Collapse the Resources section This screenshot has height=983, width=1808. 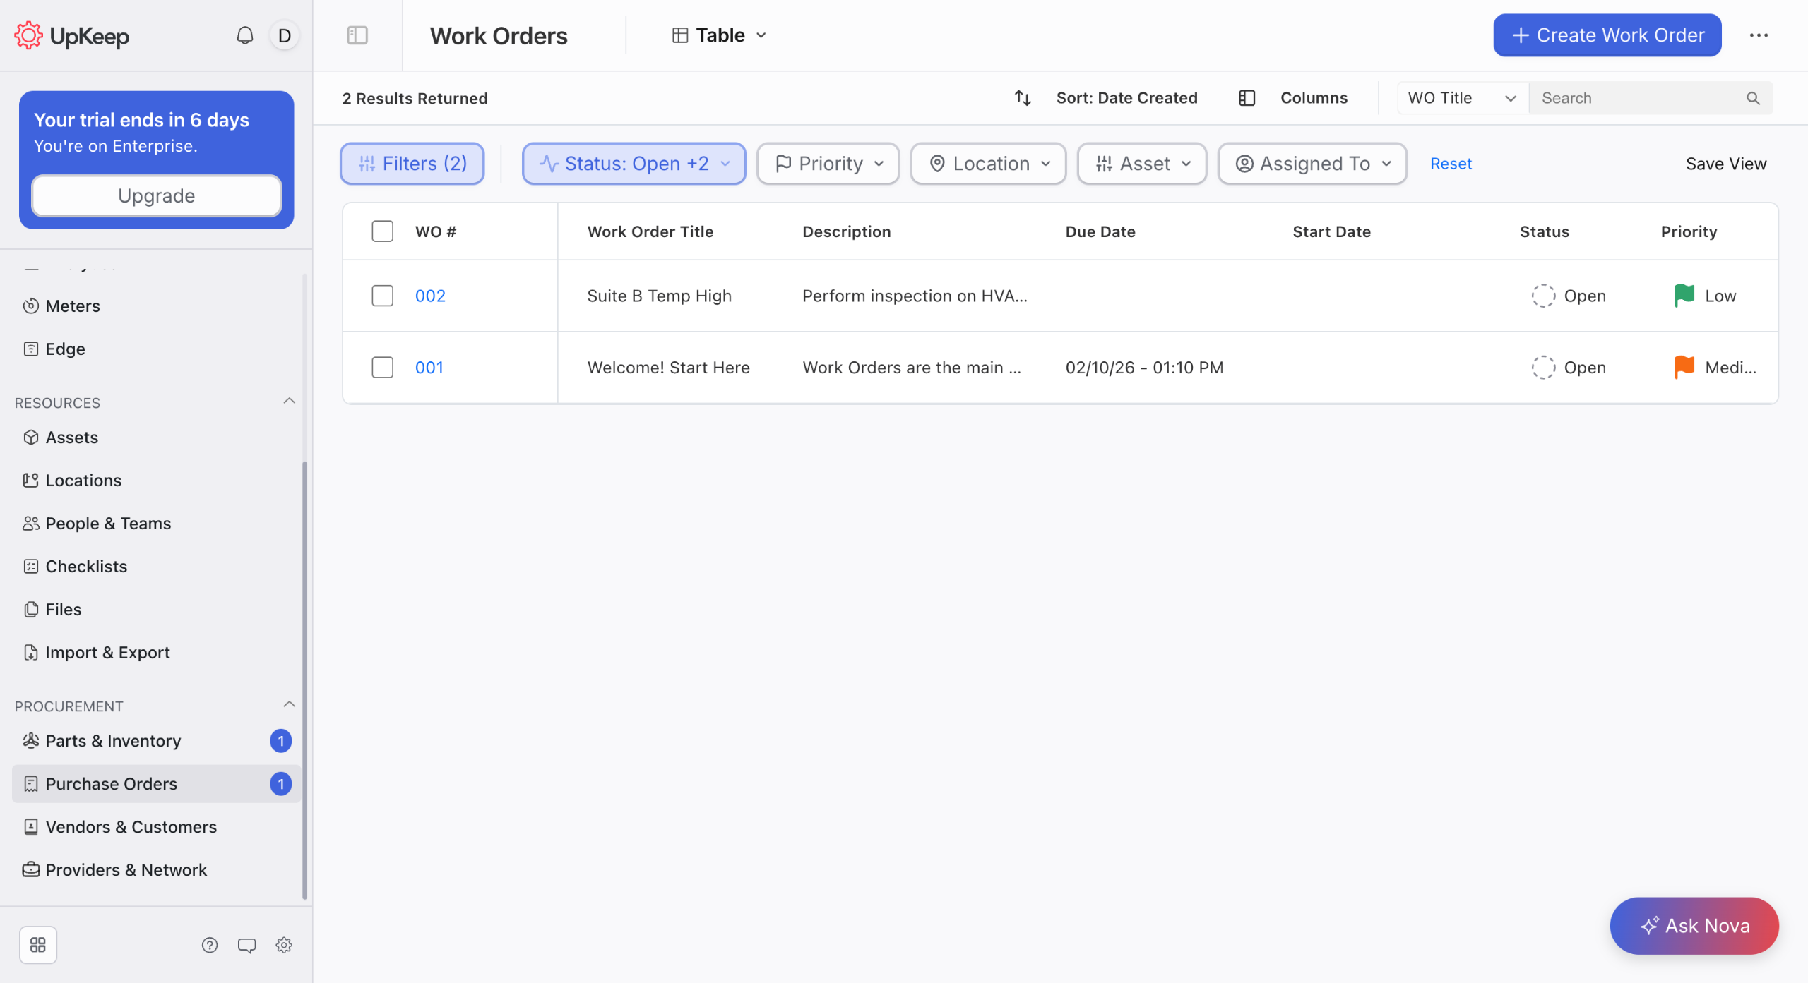coord(289,402)
